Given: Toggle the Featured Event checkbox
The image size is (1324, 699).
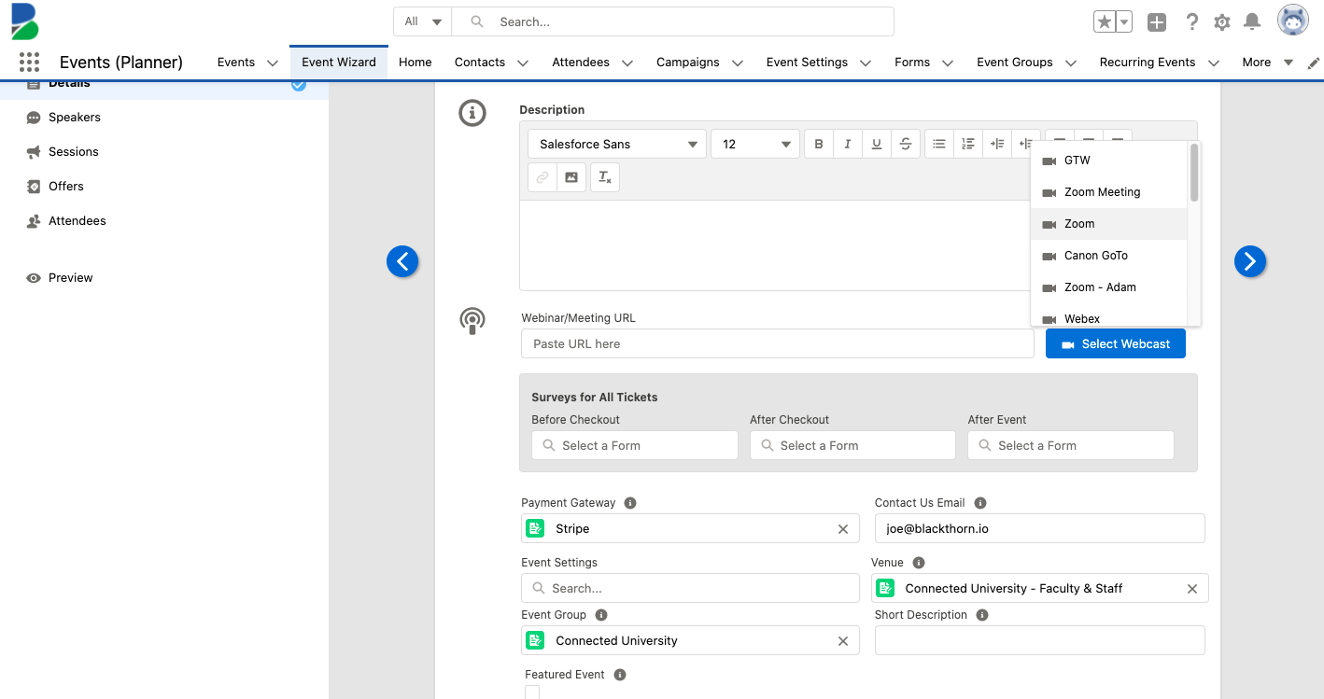Looking at the screenshot, I should click(532, 692).
